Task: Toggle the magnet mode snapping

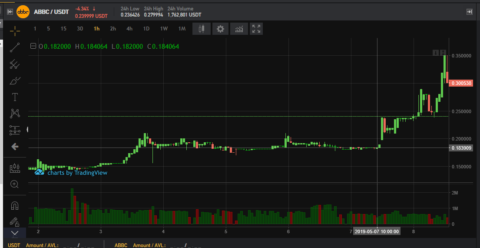Action: pos(15,205)
